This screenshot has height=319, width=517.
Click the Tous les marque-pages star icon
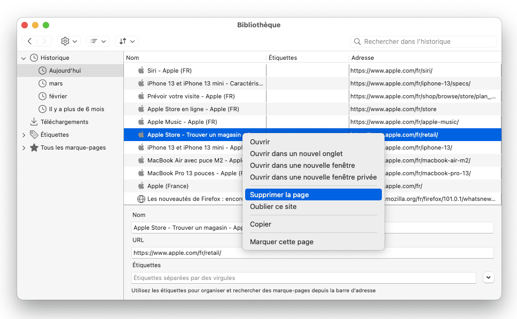pos(34,147)
